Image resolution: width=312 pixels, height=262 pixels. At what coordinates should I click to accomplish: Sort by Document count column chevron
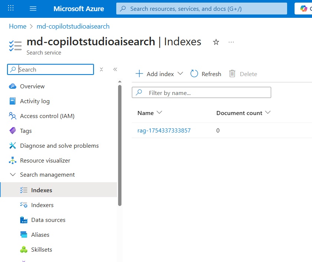point(268,112)
